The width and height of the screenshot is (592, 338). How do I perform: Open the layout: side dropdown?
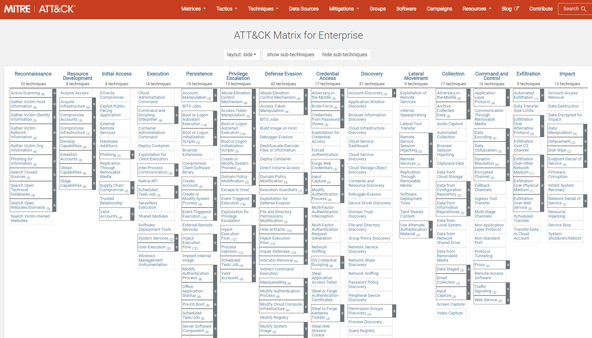241,55
